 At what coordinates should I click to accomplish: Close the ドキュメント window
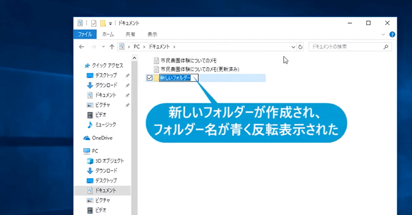(x=387, y=23)
